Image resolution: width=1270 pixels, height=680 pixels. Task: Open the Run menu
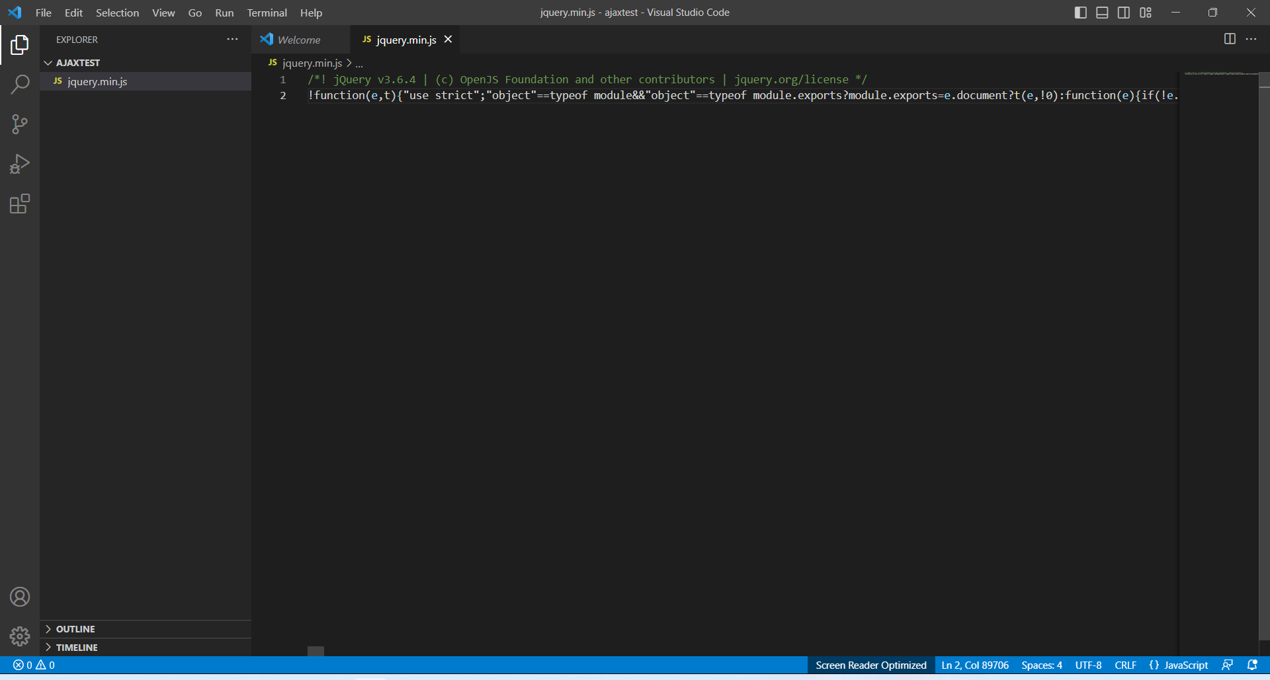(224, 13)
